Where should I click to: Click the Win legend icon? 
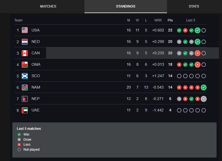pos(19,135)
